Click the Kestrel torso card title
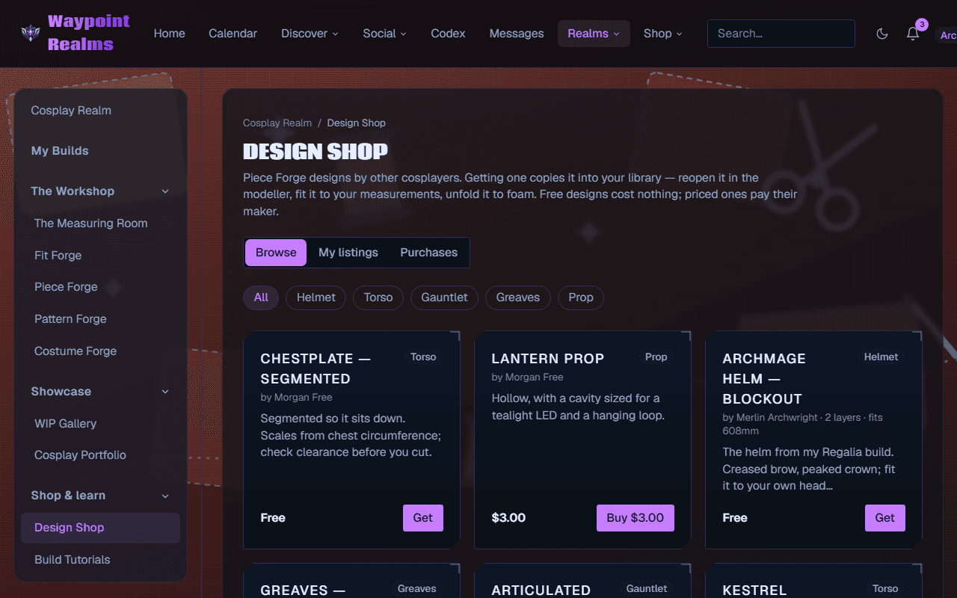Image resolution: width=957 pixels, height=598 pixels. coord(754,591)
